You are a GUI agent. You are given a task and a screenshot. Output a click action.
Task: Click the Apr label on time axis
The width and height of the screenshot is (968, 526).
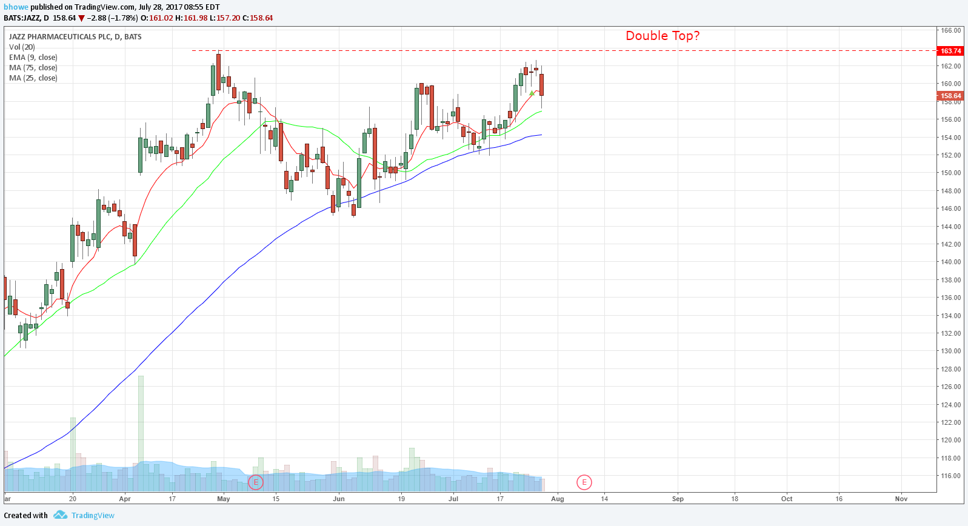pos(125,499)
